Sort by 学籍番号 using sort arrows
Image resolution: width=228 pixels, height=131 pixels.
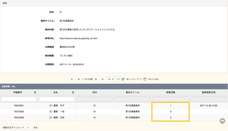[35, 92]
